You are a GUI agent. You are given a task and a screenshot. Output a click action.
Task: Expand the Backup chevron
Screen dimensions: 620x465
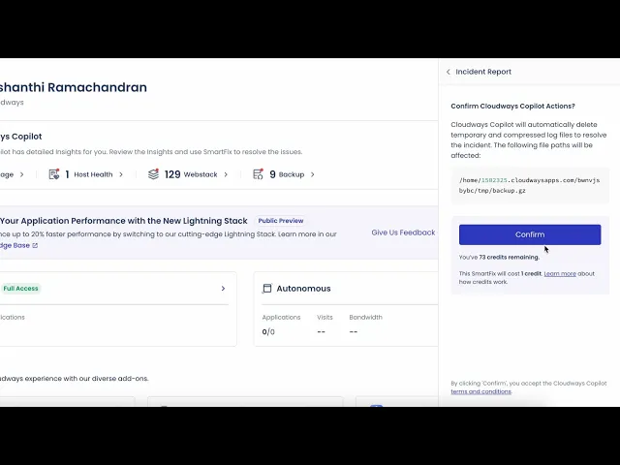coord(312,174)
